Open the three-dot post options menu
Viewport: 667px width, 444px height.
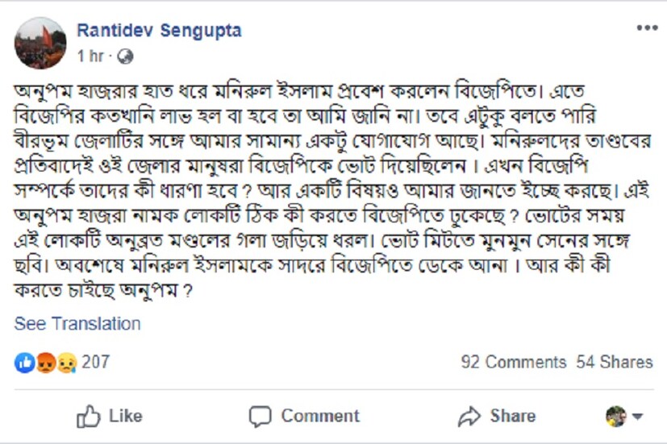[x=647, y=28]
